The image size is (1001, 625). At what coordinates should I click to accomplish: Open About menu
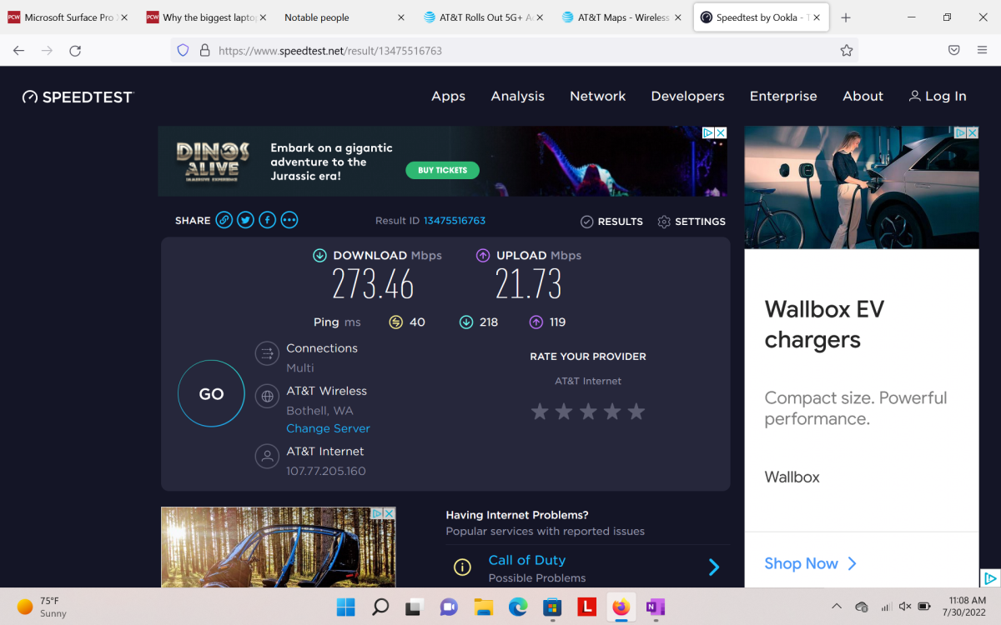[x=863, y=96]
